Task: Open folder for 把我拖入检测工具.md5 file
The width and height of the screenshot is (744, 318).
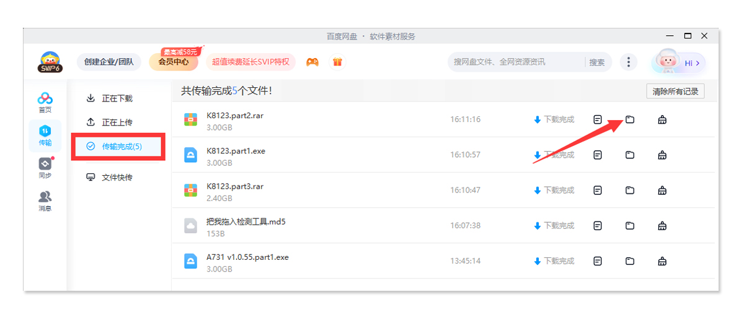Action: pos(630,226)
